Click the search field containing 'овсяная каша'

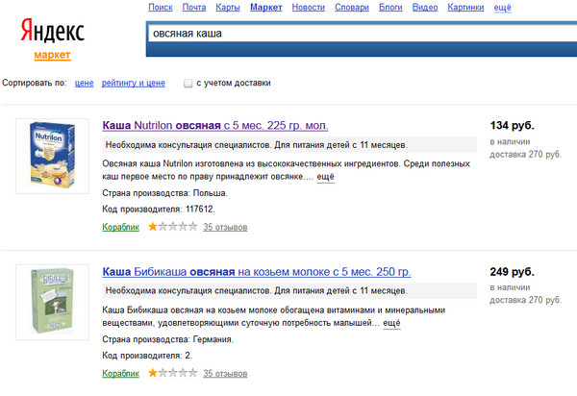356,34
